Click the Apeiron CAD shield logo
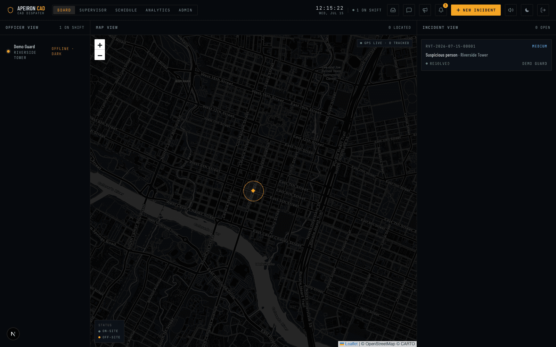 10,10
